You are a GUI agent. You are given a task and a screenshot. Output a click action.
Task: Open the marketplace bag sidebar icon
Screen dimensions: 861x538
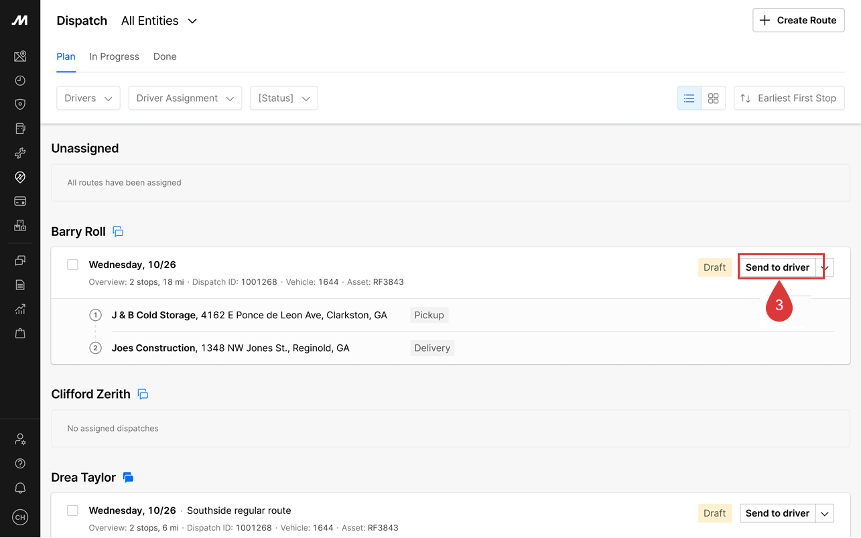pos(20,333)
